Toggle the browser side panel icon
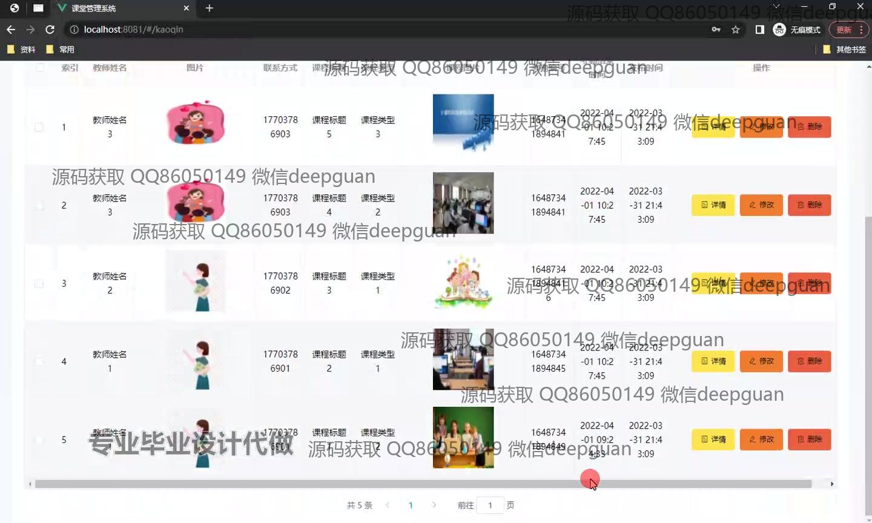The image size is (872, 523). pos(759,30)
